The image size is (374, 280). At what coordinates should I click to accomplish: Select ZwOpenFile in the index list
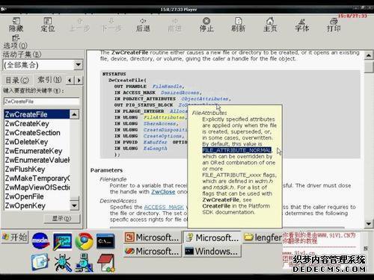tap(37, 196)
